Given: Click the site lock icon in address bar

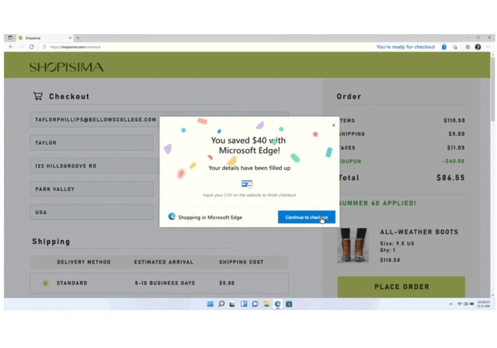Looking at the screenshot, I should (x=44, y=47).
